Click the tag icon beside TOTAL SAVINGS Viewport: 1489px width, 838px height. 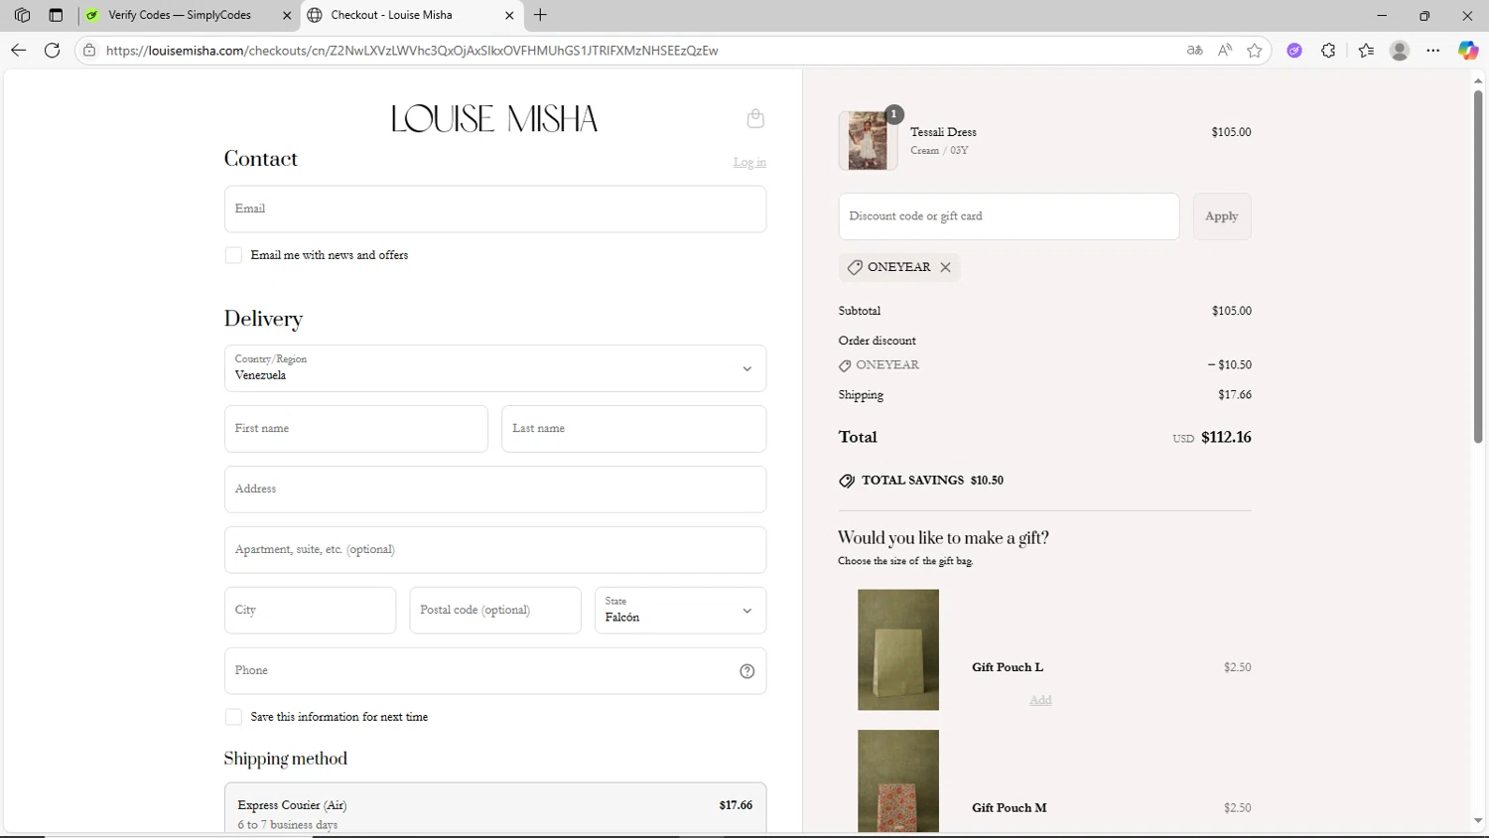[x=847, y=481]
